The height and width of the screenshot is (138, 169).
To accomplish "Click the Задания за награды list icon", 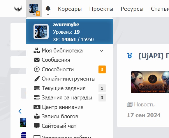I will 37,97.
